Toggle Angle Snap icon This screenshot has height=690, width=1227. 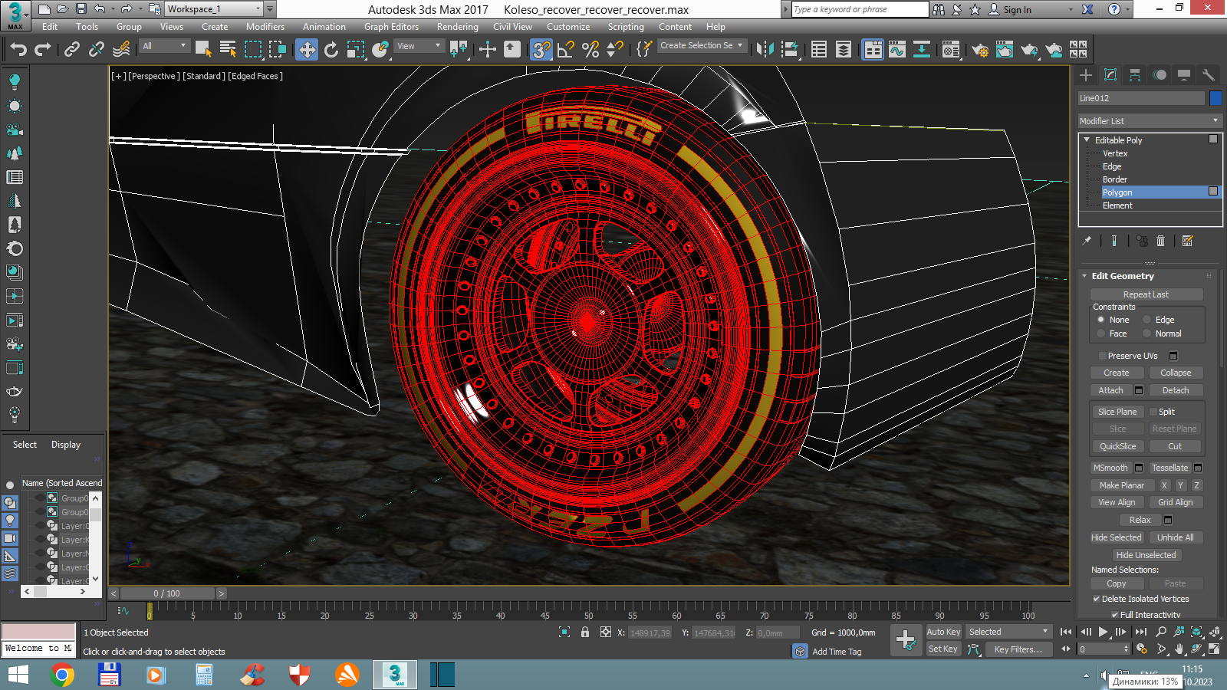(x=566, y=50)
